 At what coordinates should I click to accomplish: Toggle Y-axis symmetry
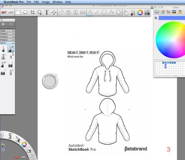point(82,12)
